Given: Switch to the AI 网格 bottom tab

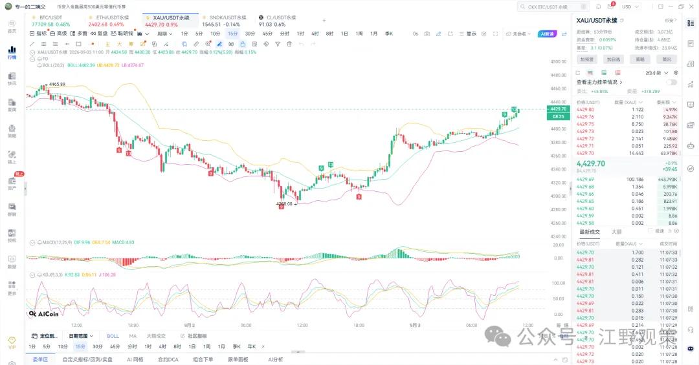Looking at the screenshot, I should [x=135, y=359].
